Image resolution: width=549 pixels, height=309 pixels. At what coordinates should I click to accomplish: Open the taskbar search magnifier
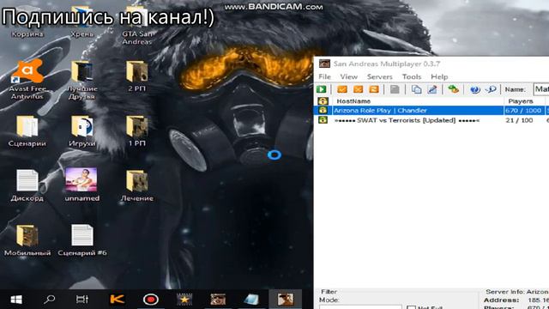click(50, 300)
